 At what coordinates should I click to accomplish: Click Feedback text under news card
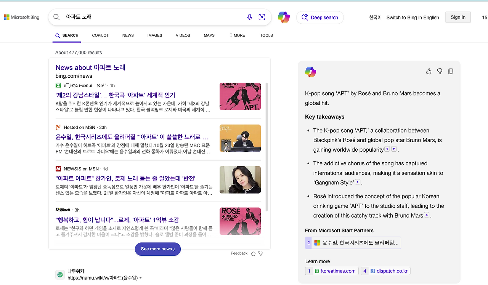pyautogui.click(x=239, y=253)
